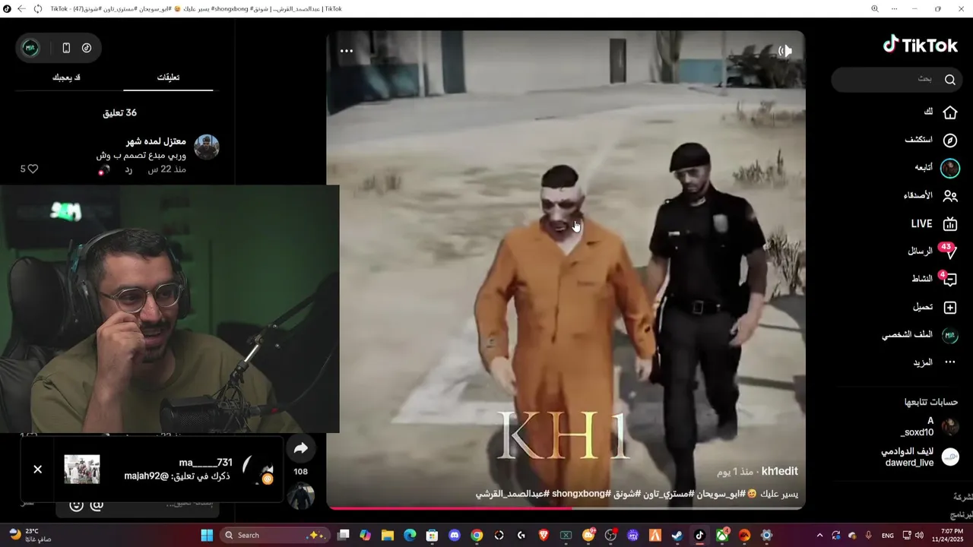Click the taskbar Search box
The width and height of the screenshot is (973, 547).
(274, 536)
